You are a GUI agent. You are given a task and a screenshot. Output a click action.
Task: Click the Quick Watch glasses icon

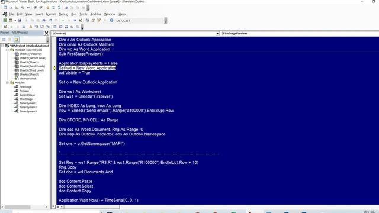72,27
